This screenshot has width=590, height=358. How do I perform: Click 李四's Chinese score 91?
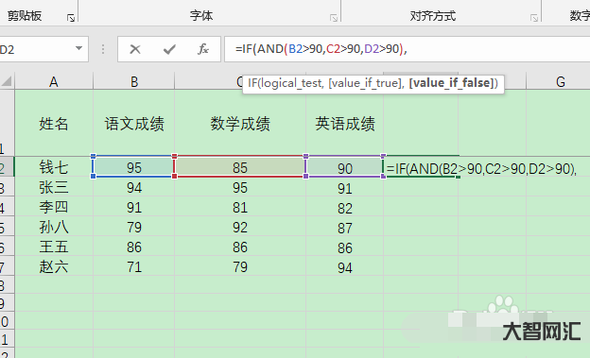point(134,207)
